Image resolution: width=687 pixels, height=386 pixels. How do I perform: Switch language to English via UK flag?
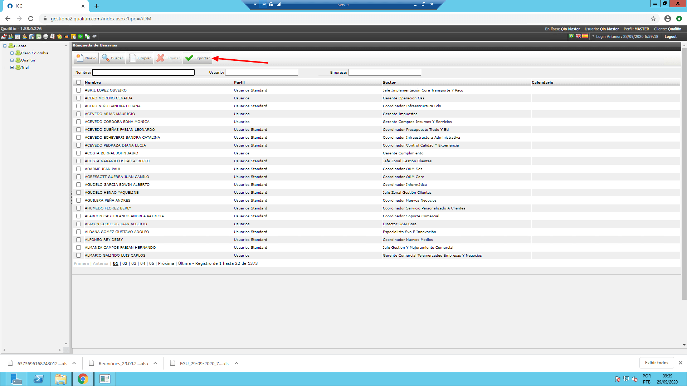point(578,36)
